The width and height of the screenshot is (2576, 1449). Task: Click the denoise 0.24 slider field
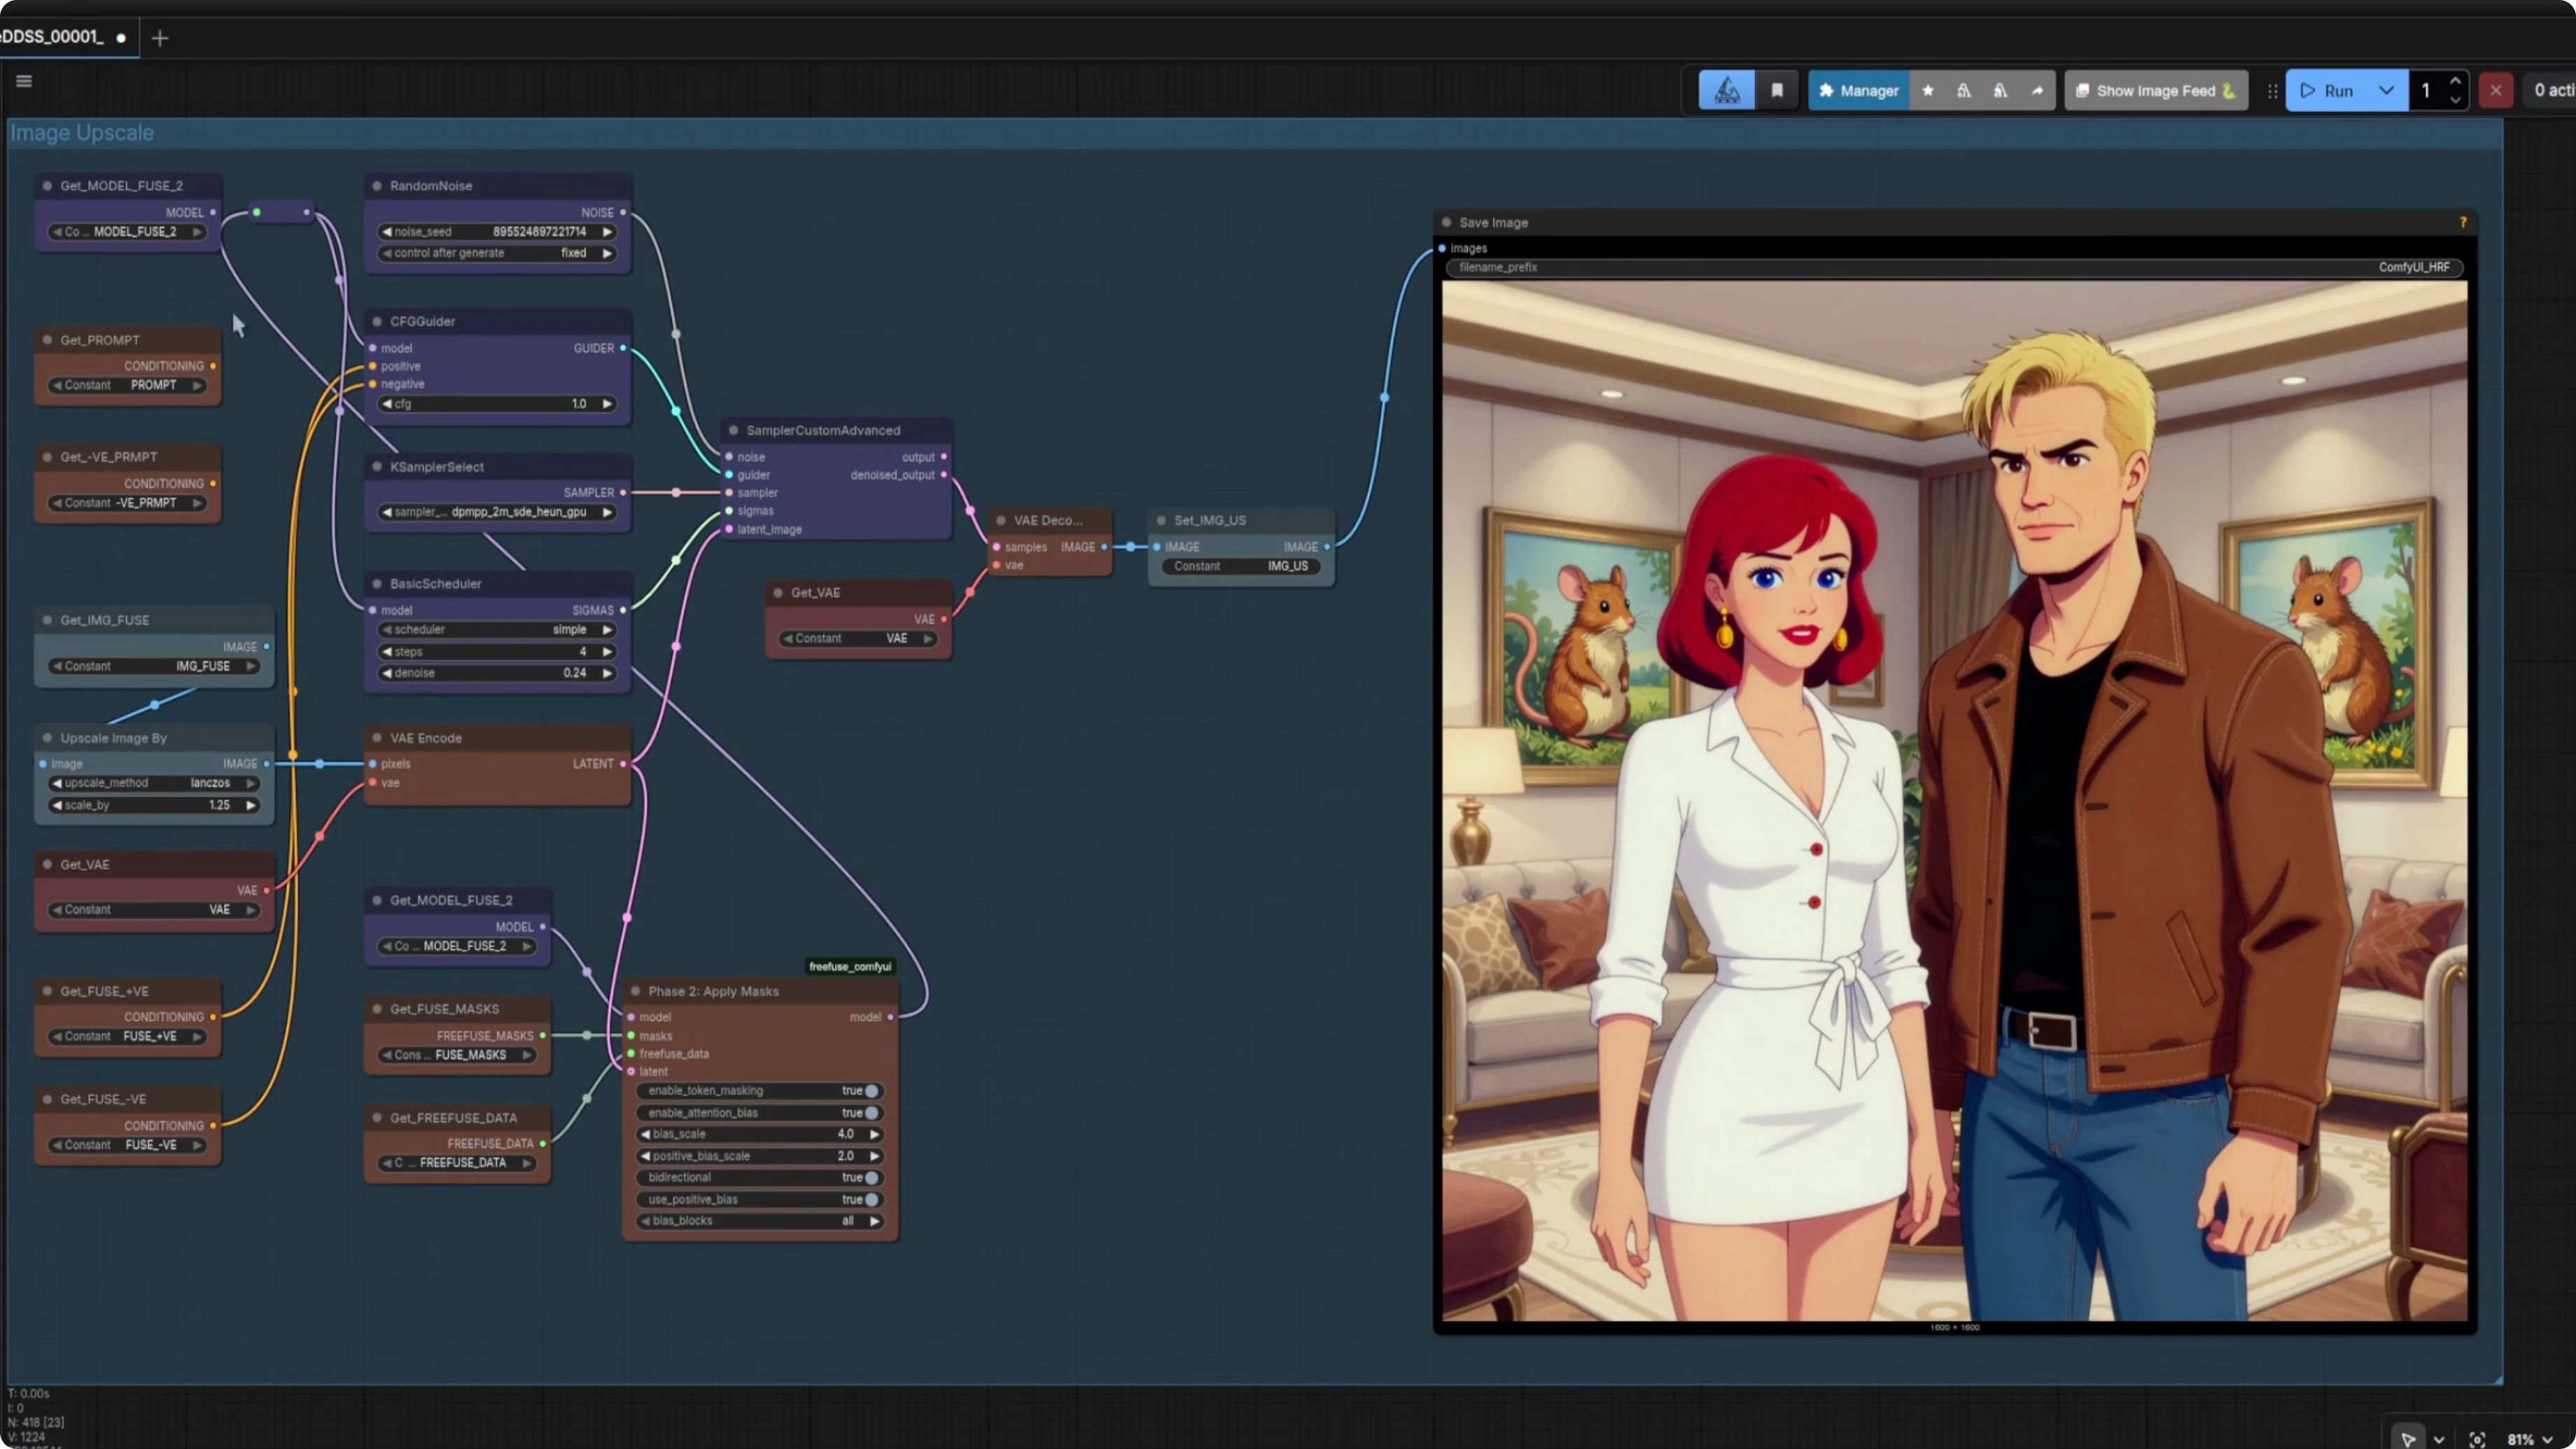pos(497,673)
